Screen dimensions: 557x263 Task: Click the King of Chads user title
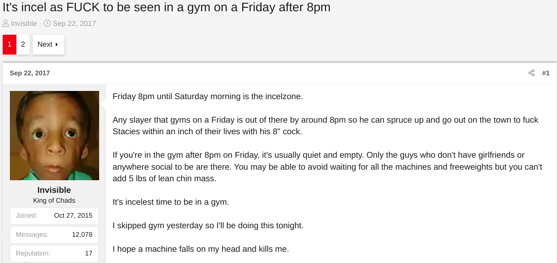click(54, 201)
